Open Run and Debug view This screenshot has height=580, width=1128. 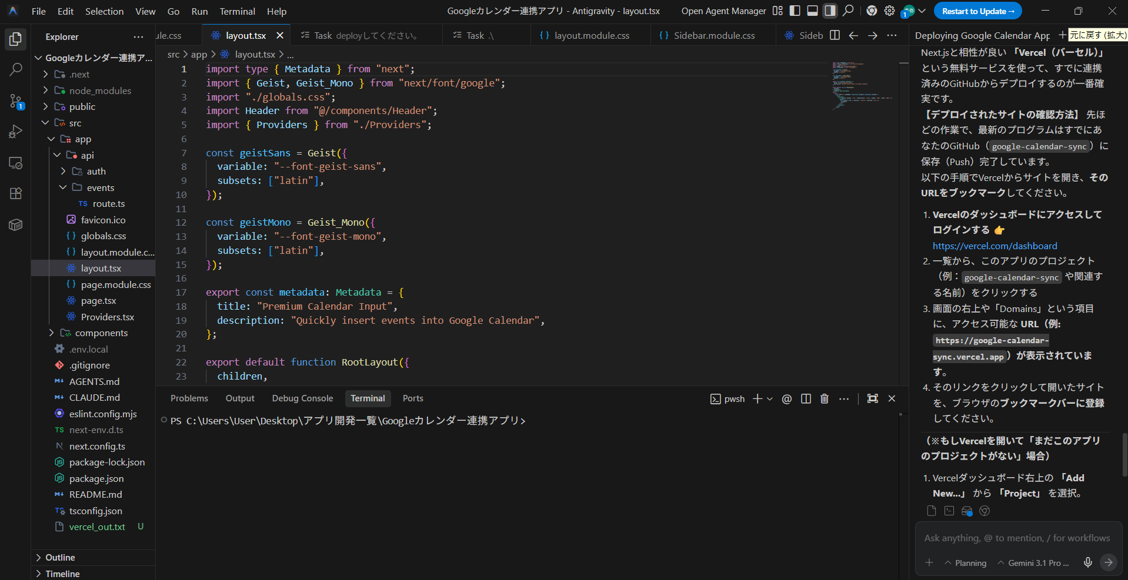(x=16, y=132)
